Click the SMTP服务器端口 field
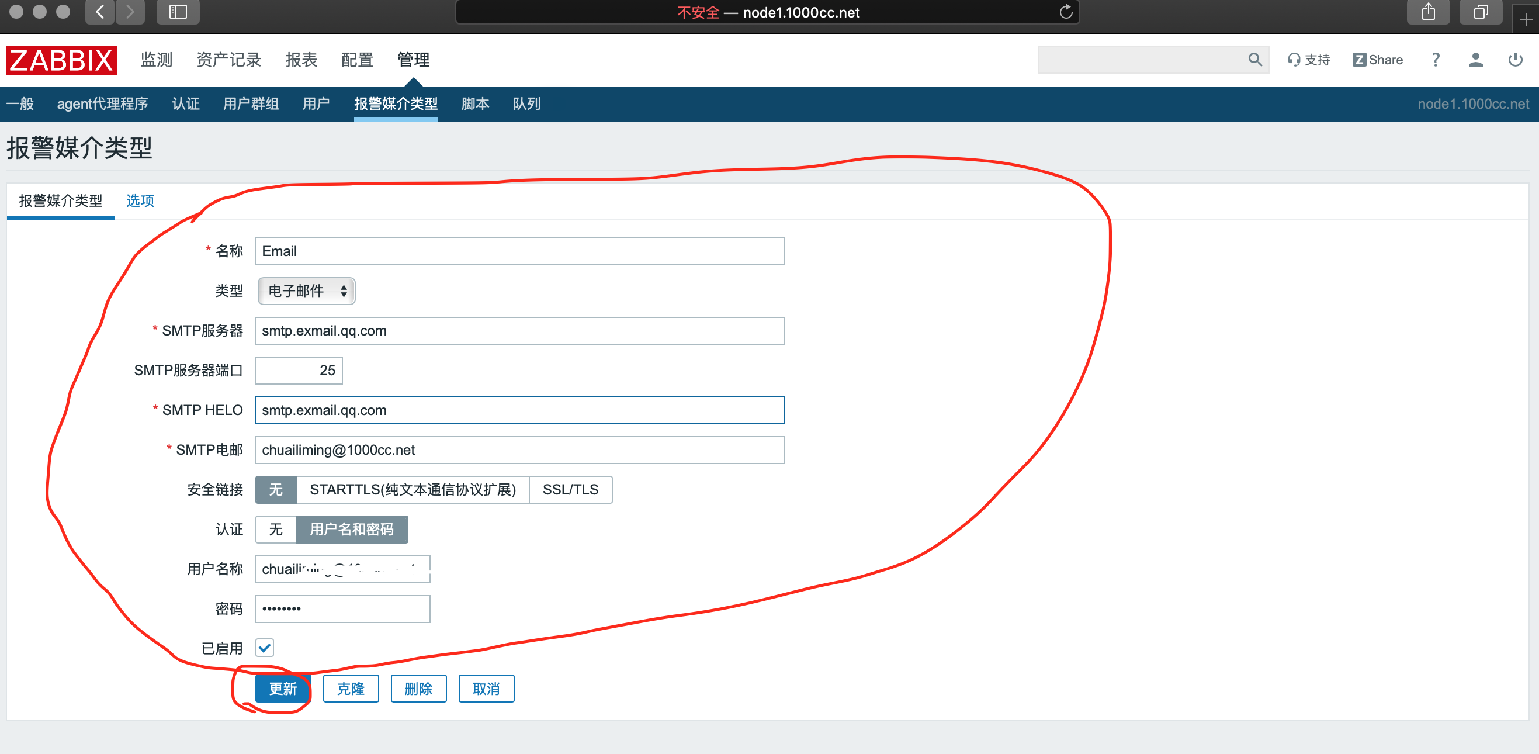1539x754 pixels. tap(299, 371)
